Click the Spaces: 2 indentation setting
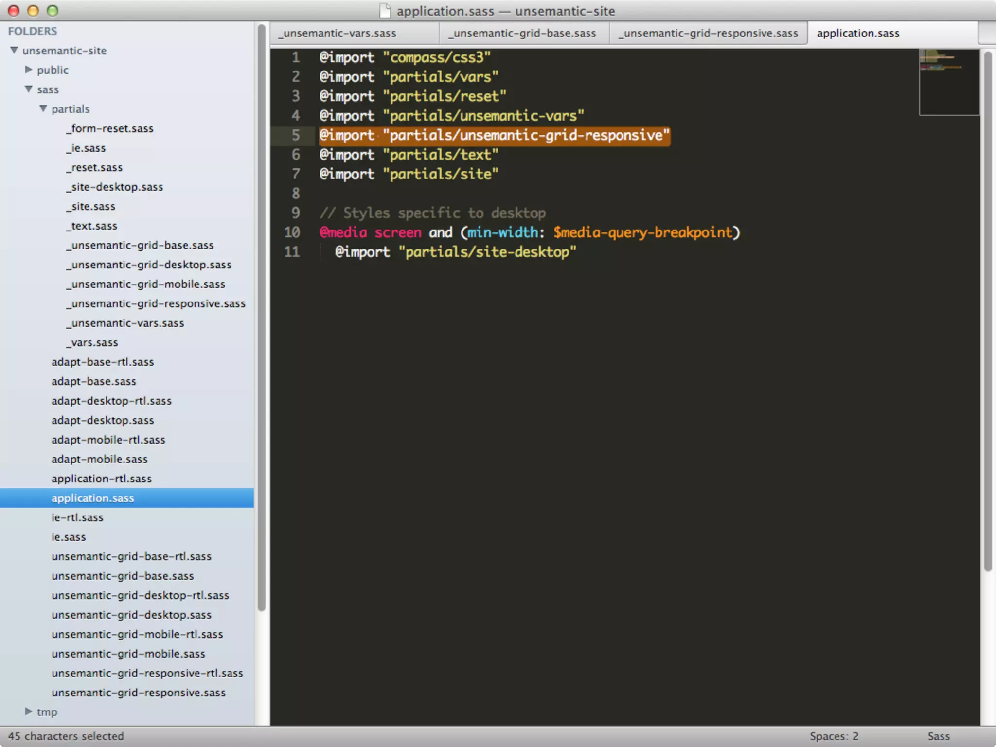The image size is (996, 747). point(834,736)
